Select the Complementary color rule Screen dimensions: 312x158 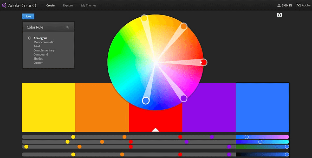pos(44,50)
